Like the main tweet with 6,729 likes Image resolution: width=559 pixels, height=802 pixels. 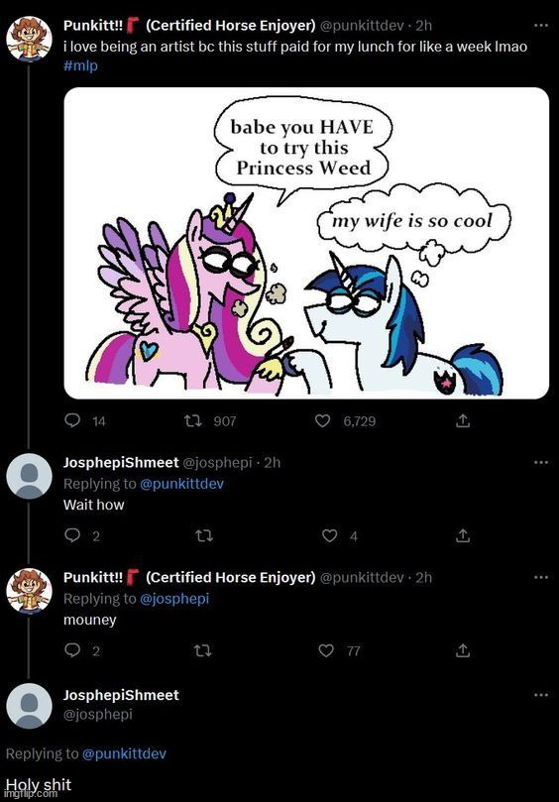322,421
